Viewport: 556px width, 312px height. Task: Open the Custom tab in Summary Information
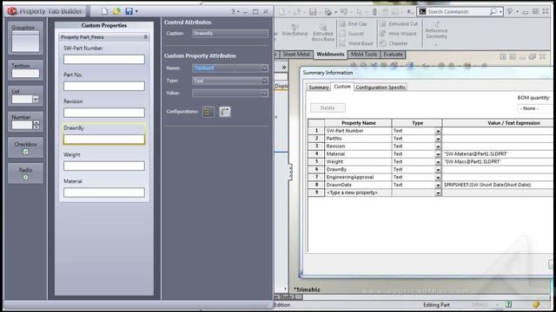tap(342, 87)
